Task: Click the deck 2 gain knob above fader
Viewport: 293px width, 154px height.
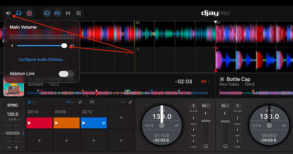Action: 225,113
